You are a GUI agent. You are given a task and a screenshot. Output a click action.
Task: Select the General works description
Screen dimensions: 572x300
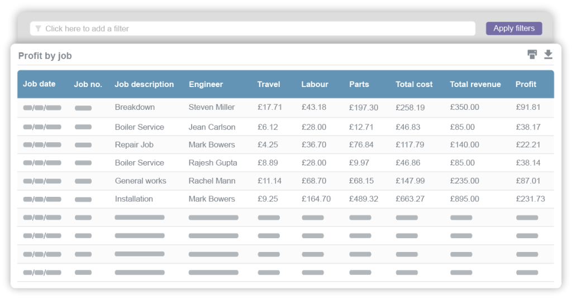(x=140, y=181)
